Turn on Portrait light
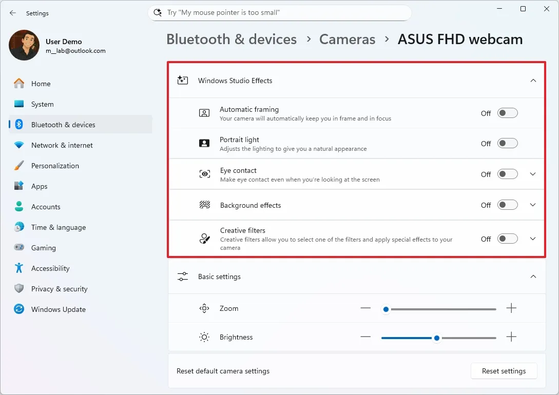This screenshot has width=559, height=395. point(507,143)
